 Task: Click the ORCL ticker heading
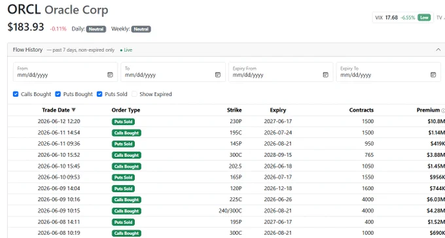[24, 9]
